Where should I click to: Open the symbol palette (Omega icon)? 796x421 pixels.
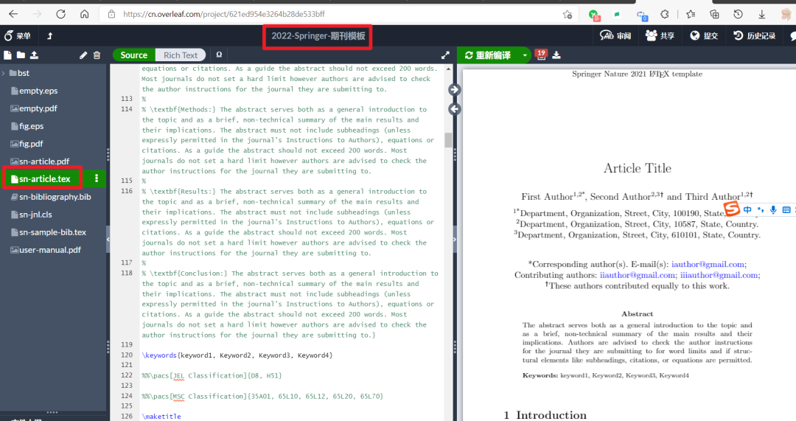pos(219,55)
